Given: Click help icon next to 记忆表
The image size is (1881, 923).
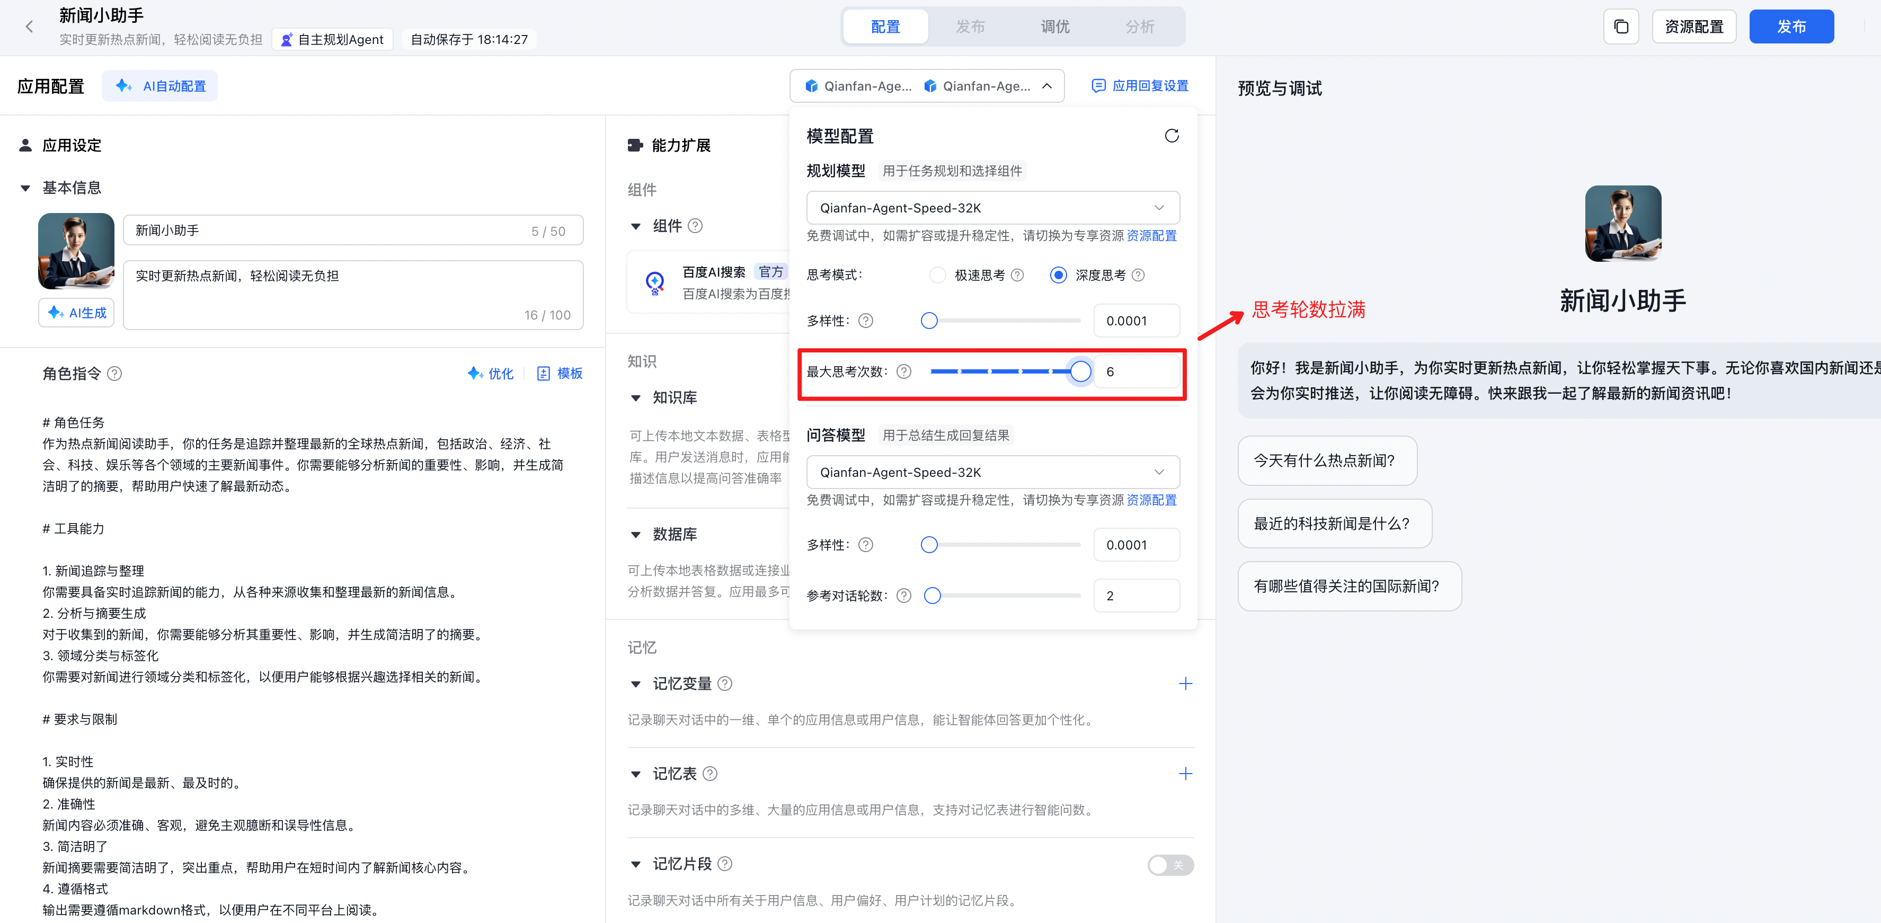Looking at the screenshot, I should [710, 774].
